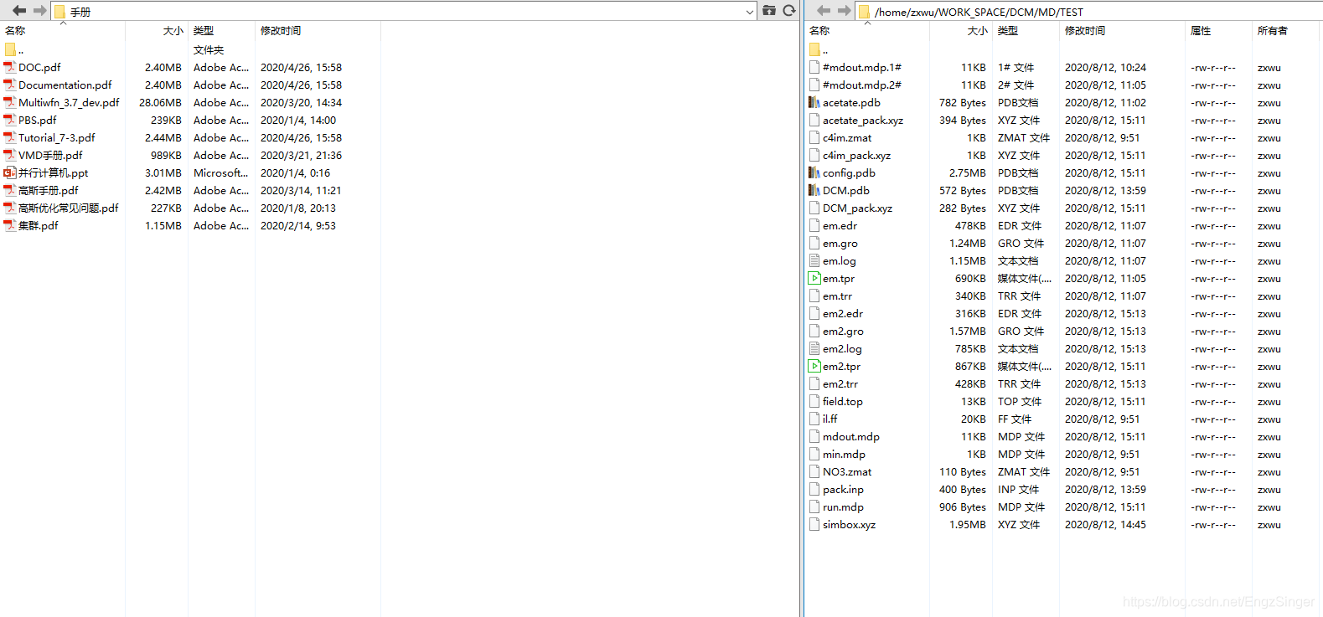Select NO3.zmat file name

847,471
